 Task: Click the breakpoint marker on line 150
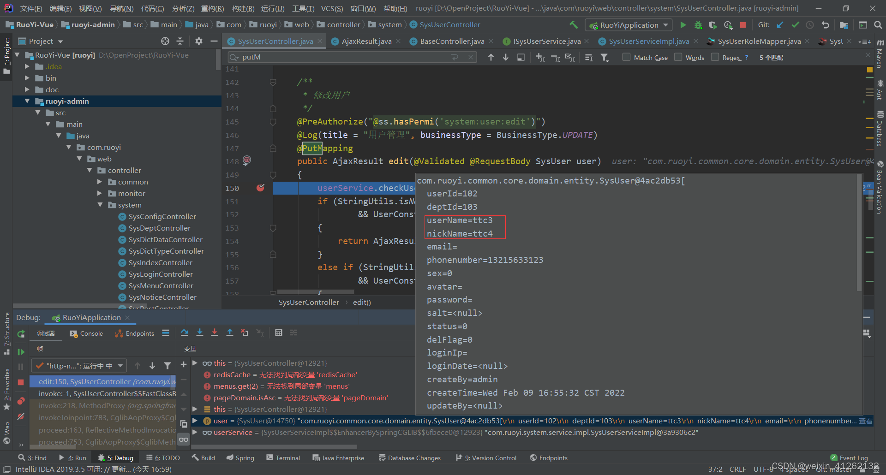click(260, 188)
